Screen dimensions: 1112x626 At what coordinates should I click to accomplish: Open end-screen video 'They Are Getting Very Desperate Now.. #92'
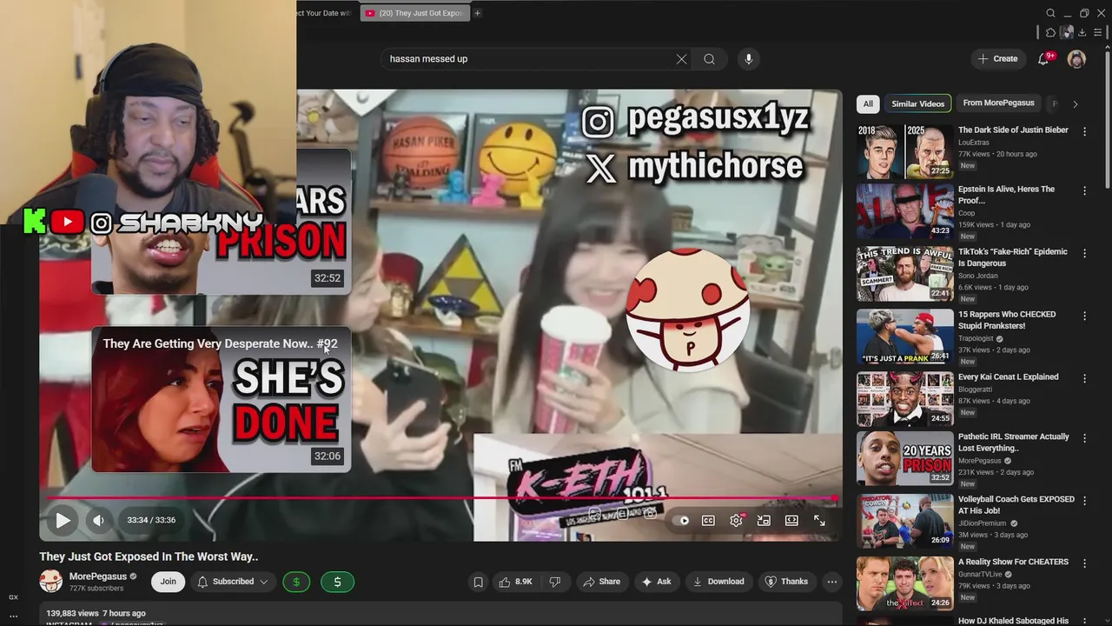click(x=221, y=399)
